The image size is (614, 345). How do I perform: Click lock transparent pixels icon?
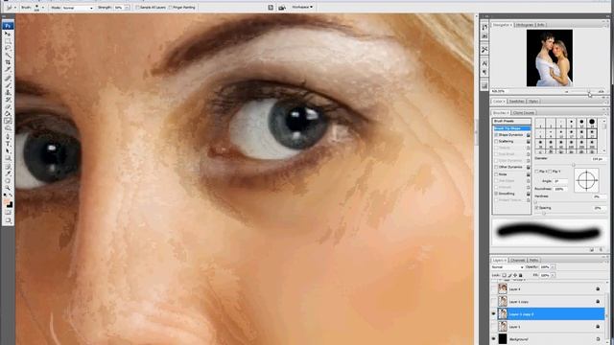click(505, 275)
